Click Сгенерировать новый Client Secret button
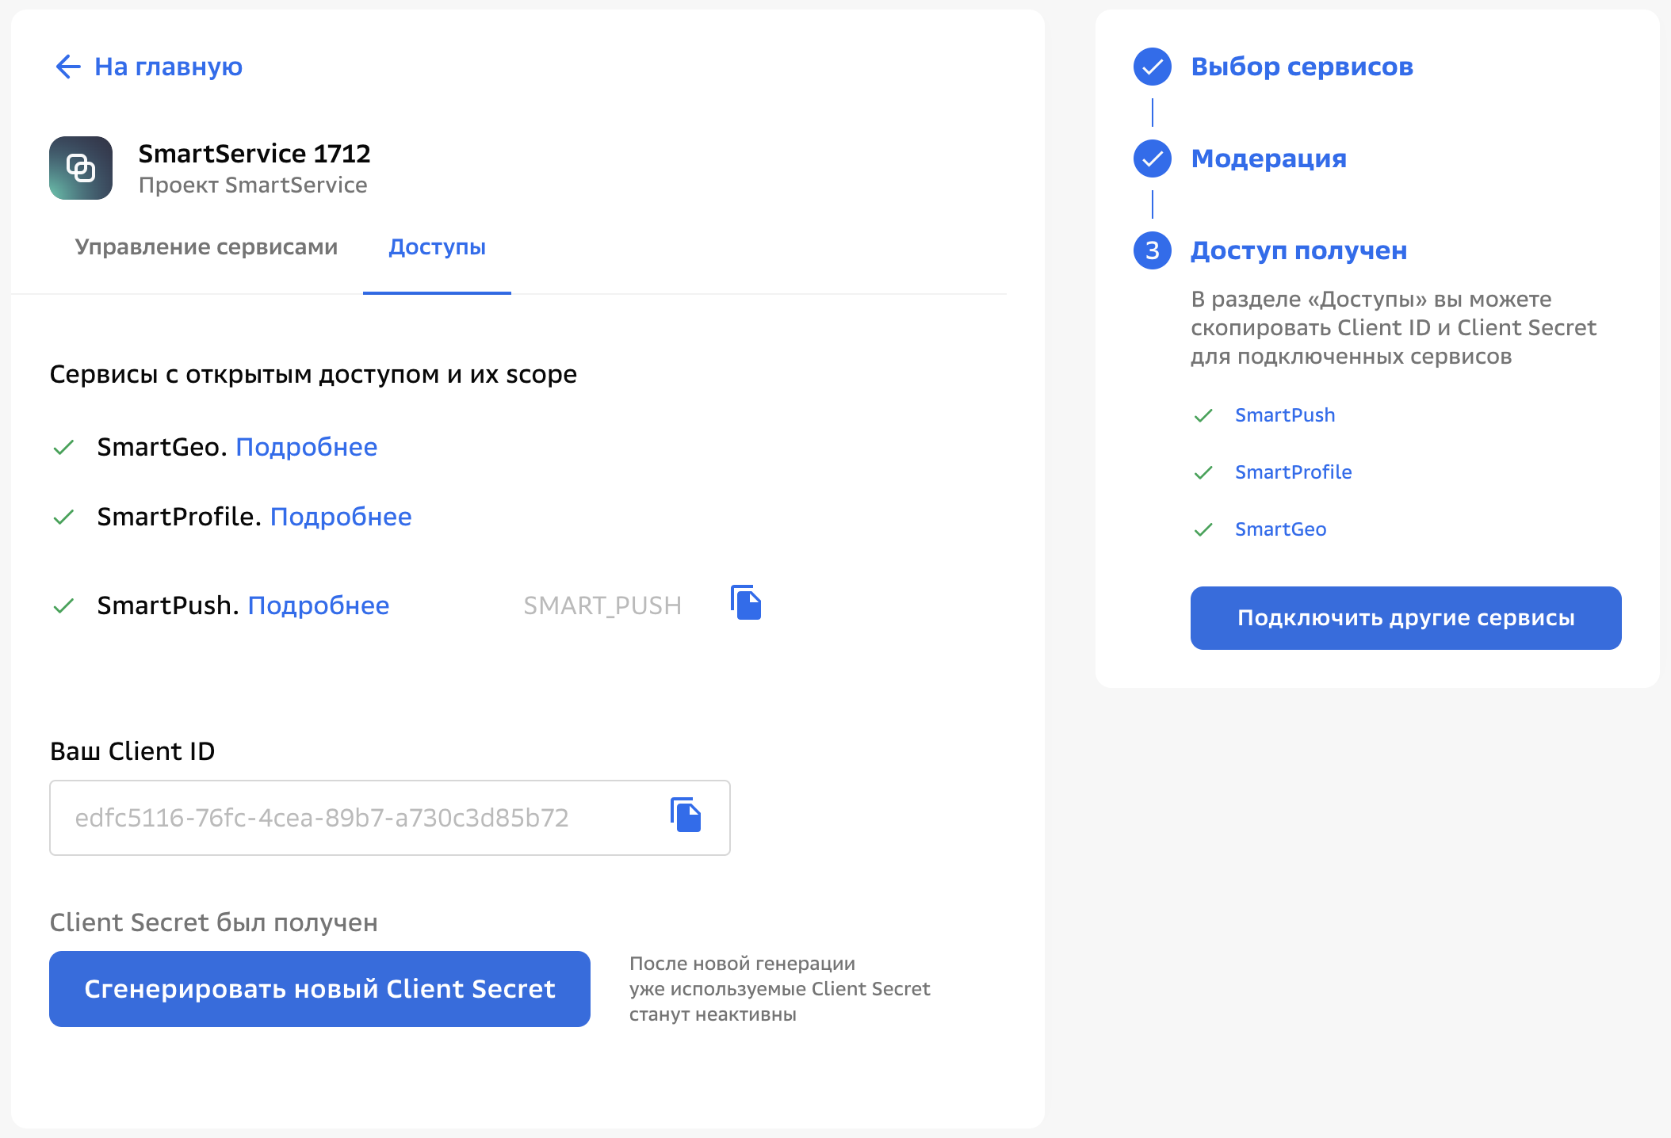The width and height of the screenshot is (1671, 1138). [x=319, y=989]
